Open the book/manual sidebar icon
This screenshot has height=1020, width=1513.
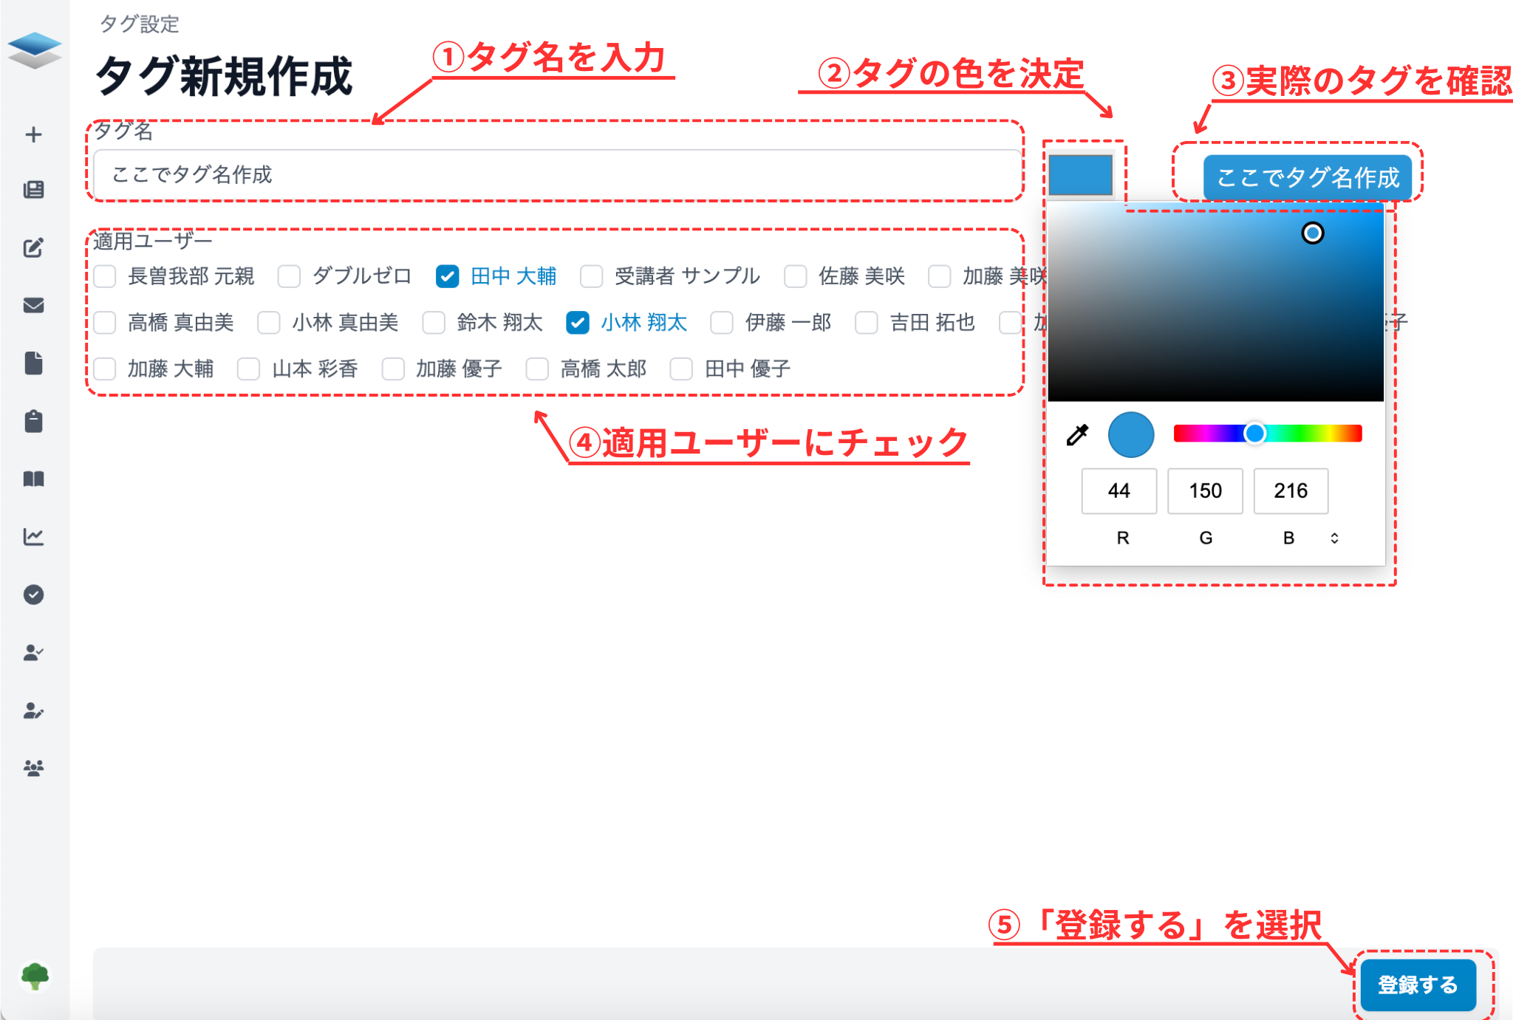pos(33,479)
